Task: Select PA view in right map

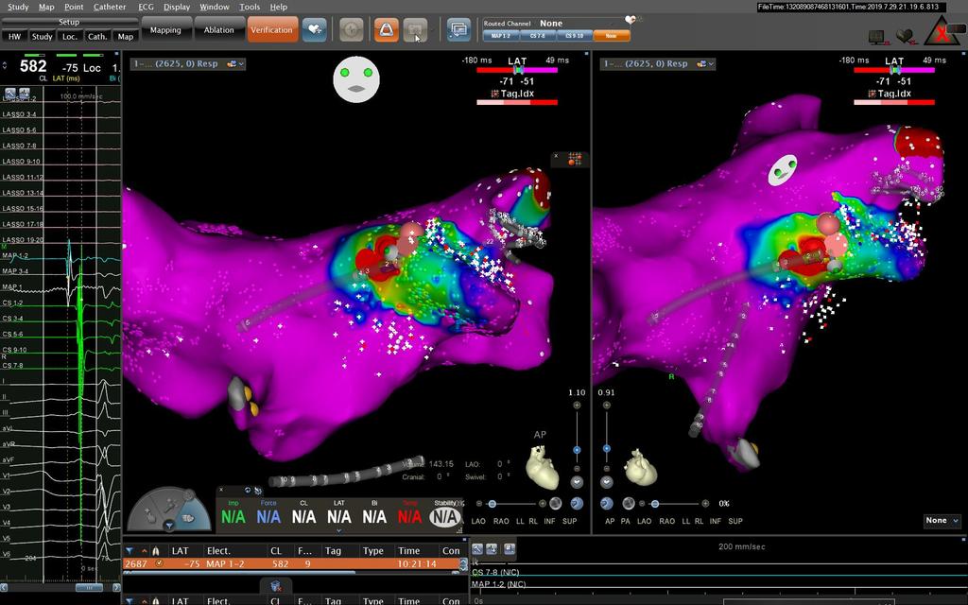Action: tap(626, 521)
